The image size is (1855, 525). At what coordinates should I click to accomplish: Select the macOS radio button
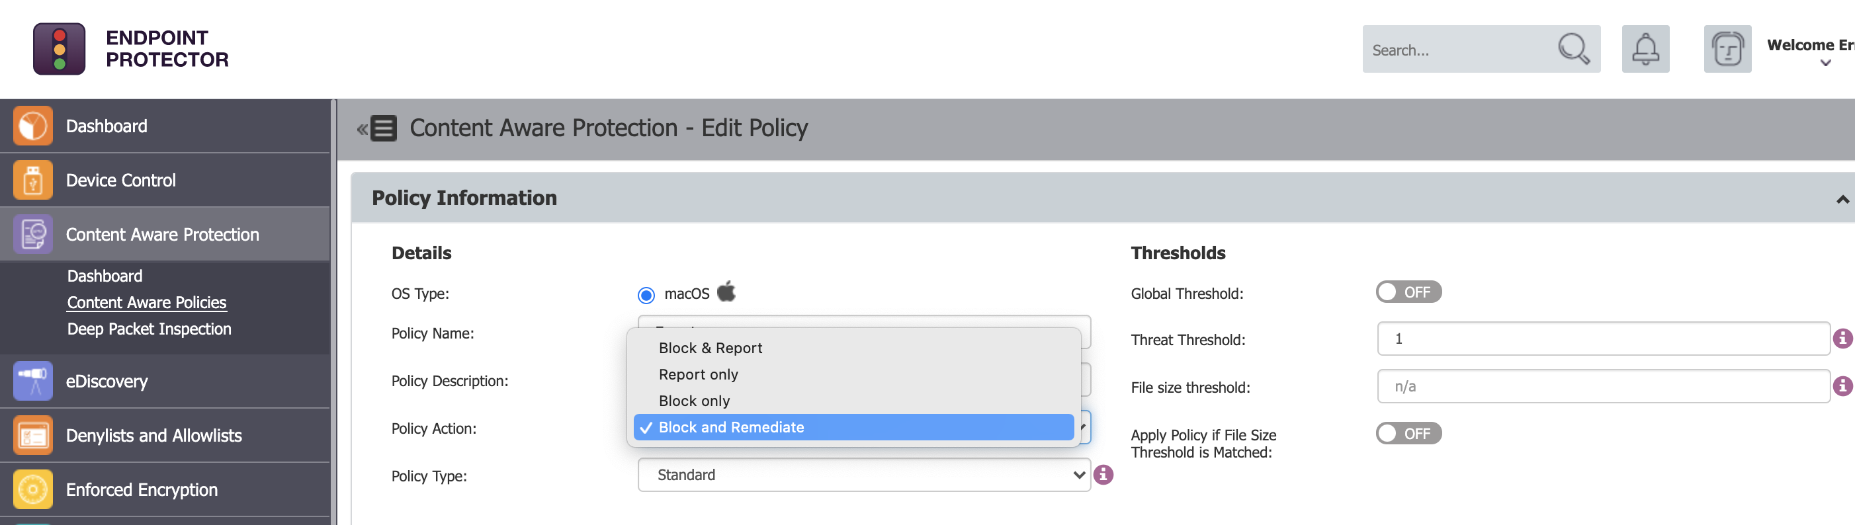tap(646, 294)
